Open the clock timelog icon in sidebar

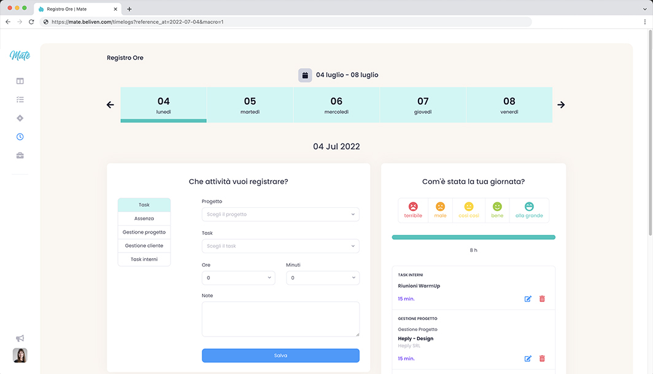pos(20,137)
